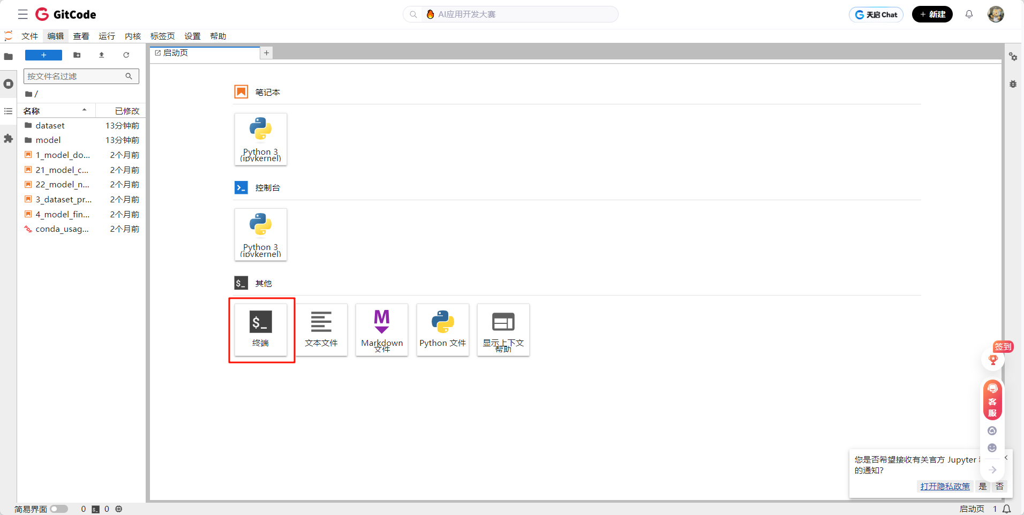Create a new folder
1024x515 pixels.
[x=77, y=55]
